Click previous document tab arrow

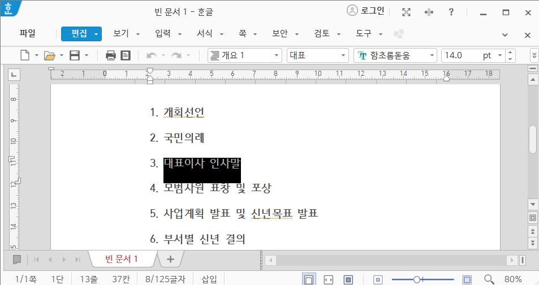[x=50, y=260]
